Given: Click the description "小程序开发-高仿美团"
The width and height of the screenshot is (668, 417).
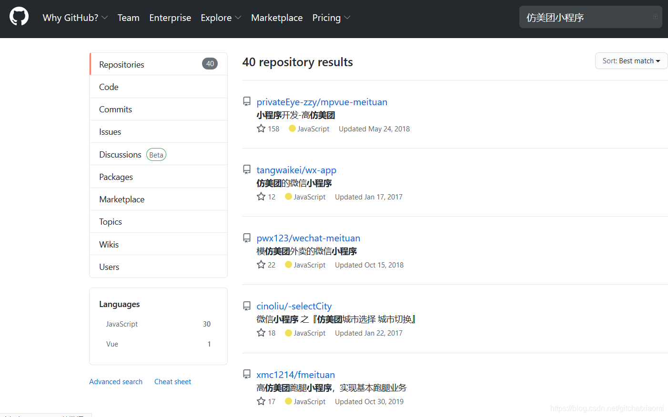Looking at the screenshot, I should point(295,115).
